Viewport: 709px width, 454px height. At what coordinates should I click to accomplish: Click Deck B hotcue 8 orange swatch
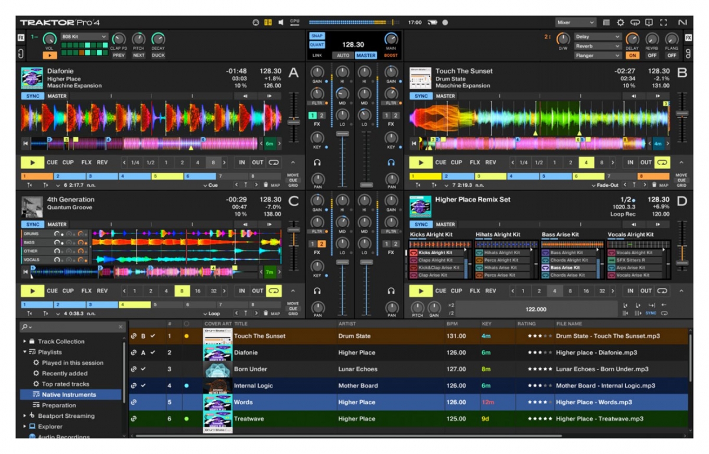(x=653, y=176)
